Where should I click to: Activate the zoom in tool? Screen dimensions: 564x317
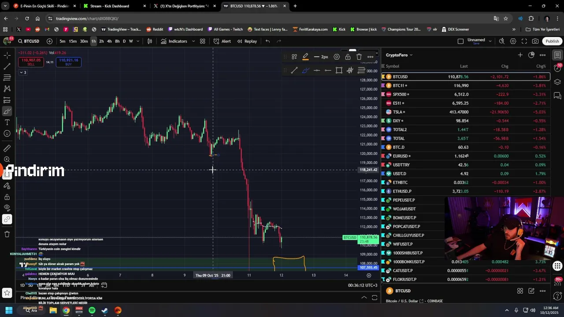(7, 159)
